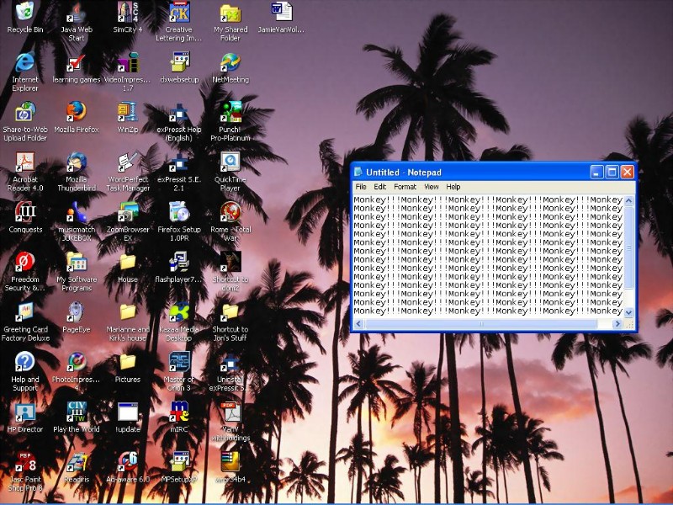Screen dimensions: 673x505
Task: Click the QuickTime Player desktop icon
Action: [x=230, y=162]
